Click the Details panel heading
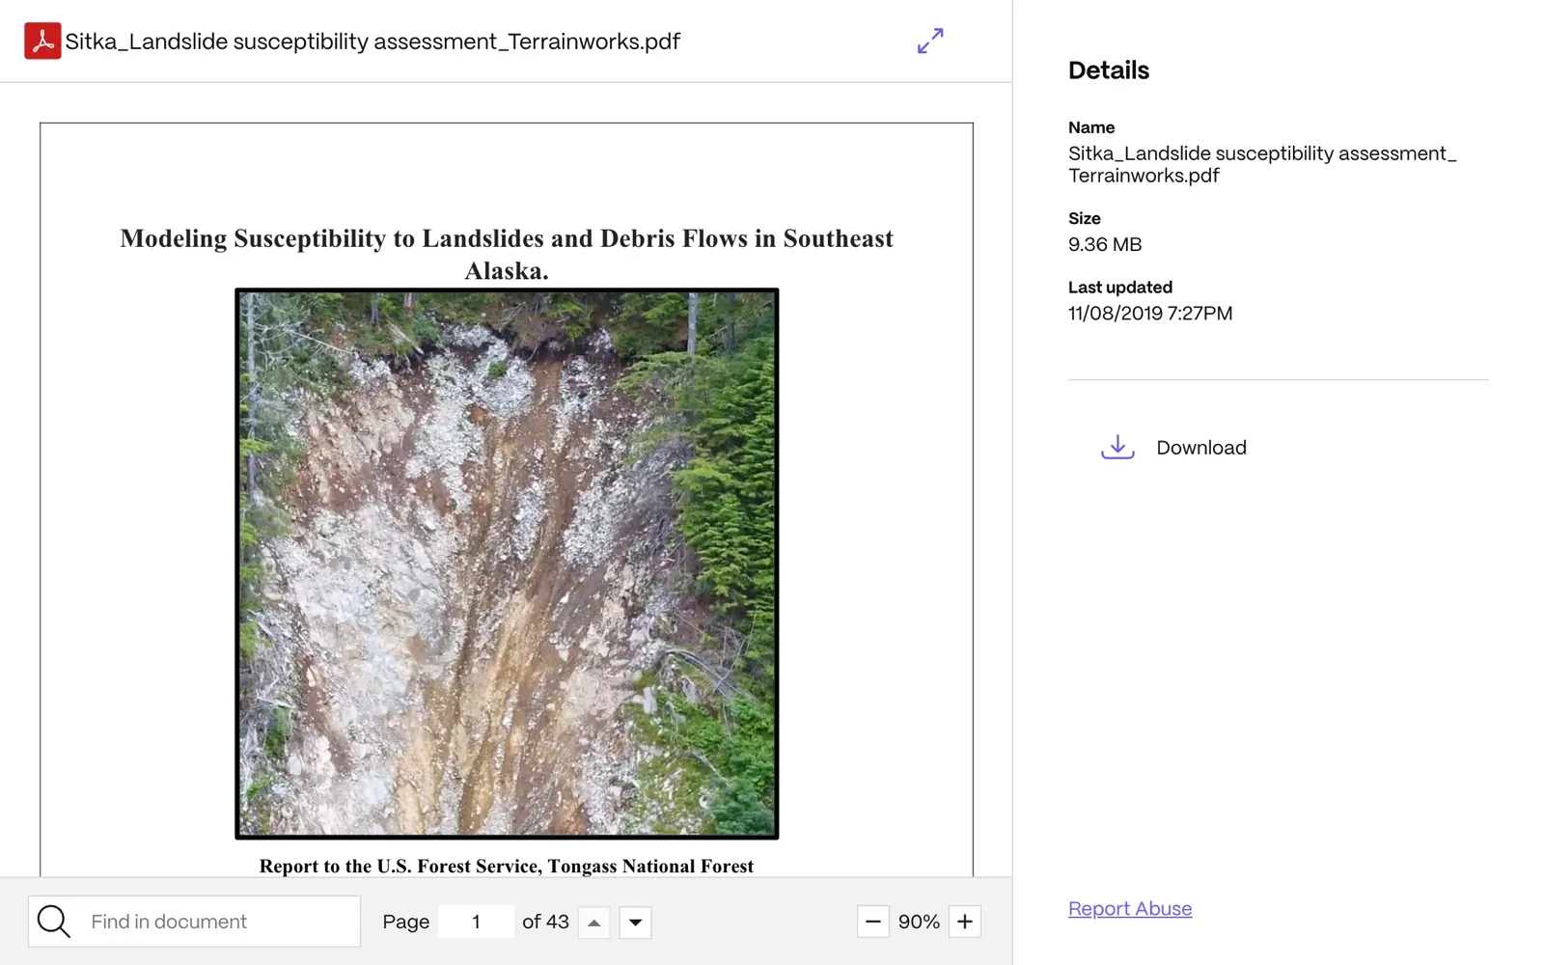The width and height of the screenshot is (1544, 965). [x=1109, y=70]
